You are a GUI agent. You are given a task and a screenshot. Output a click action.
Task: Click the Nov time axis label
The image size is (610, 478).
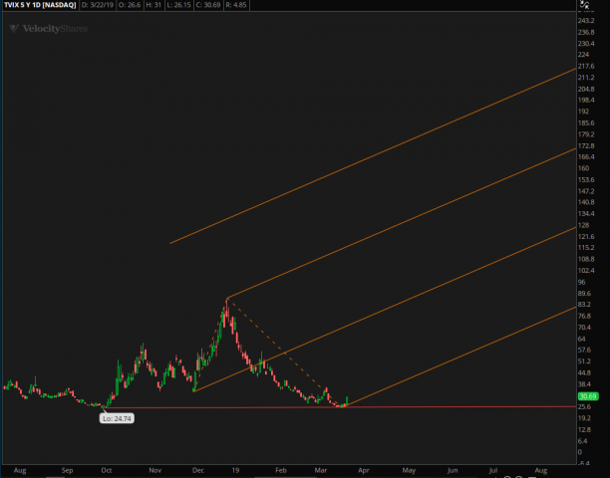tap(155, 470)
